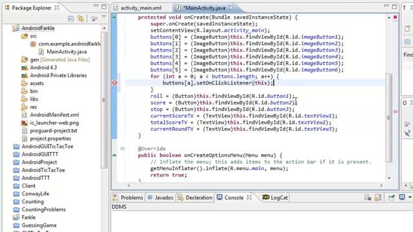This screenshot has height=232, width=413.
Task: Select the MainActivity.java editor tab
Action: (205, 8)
